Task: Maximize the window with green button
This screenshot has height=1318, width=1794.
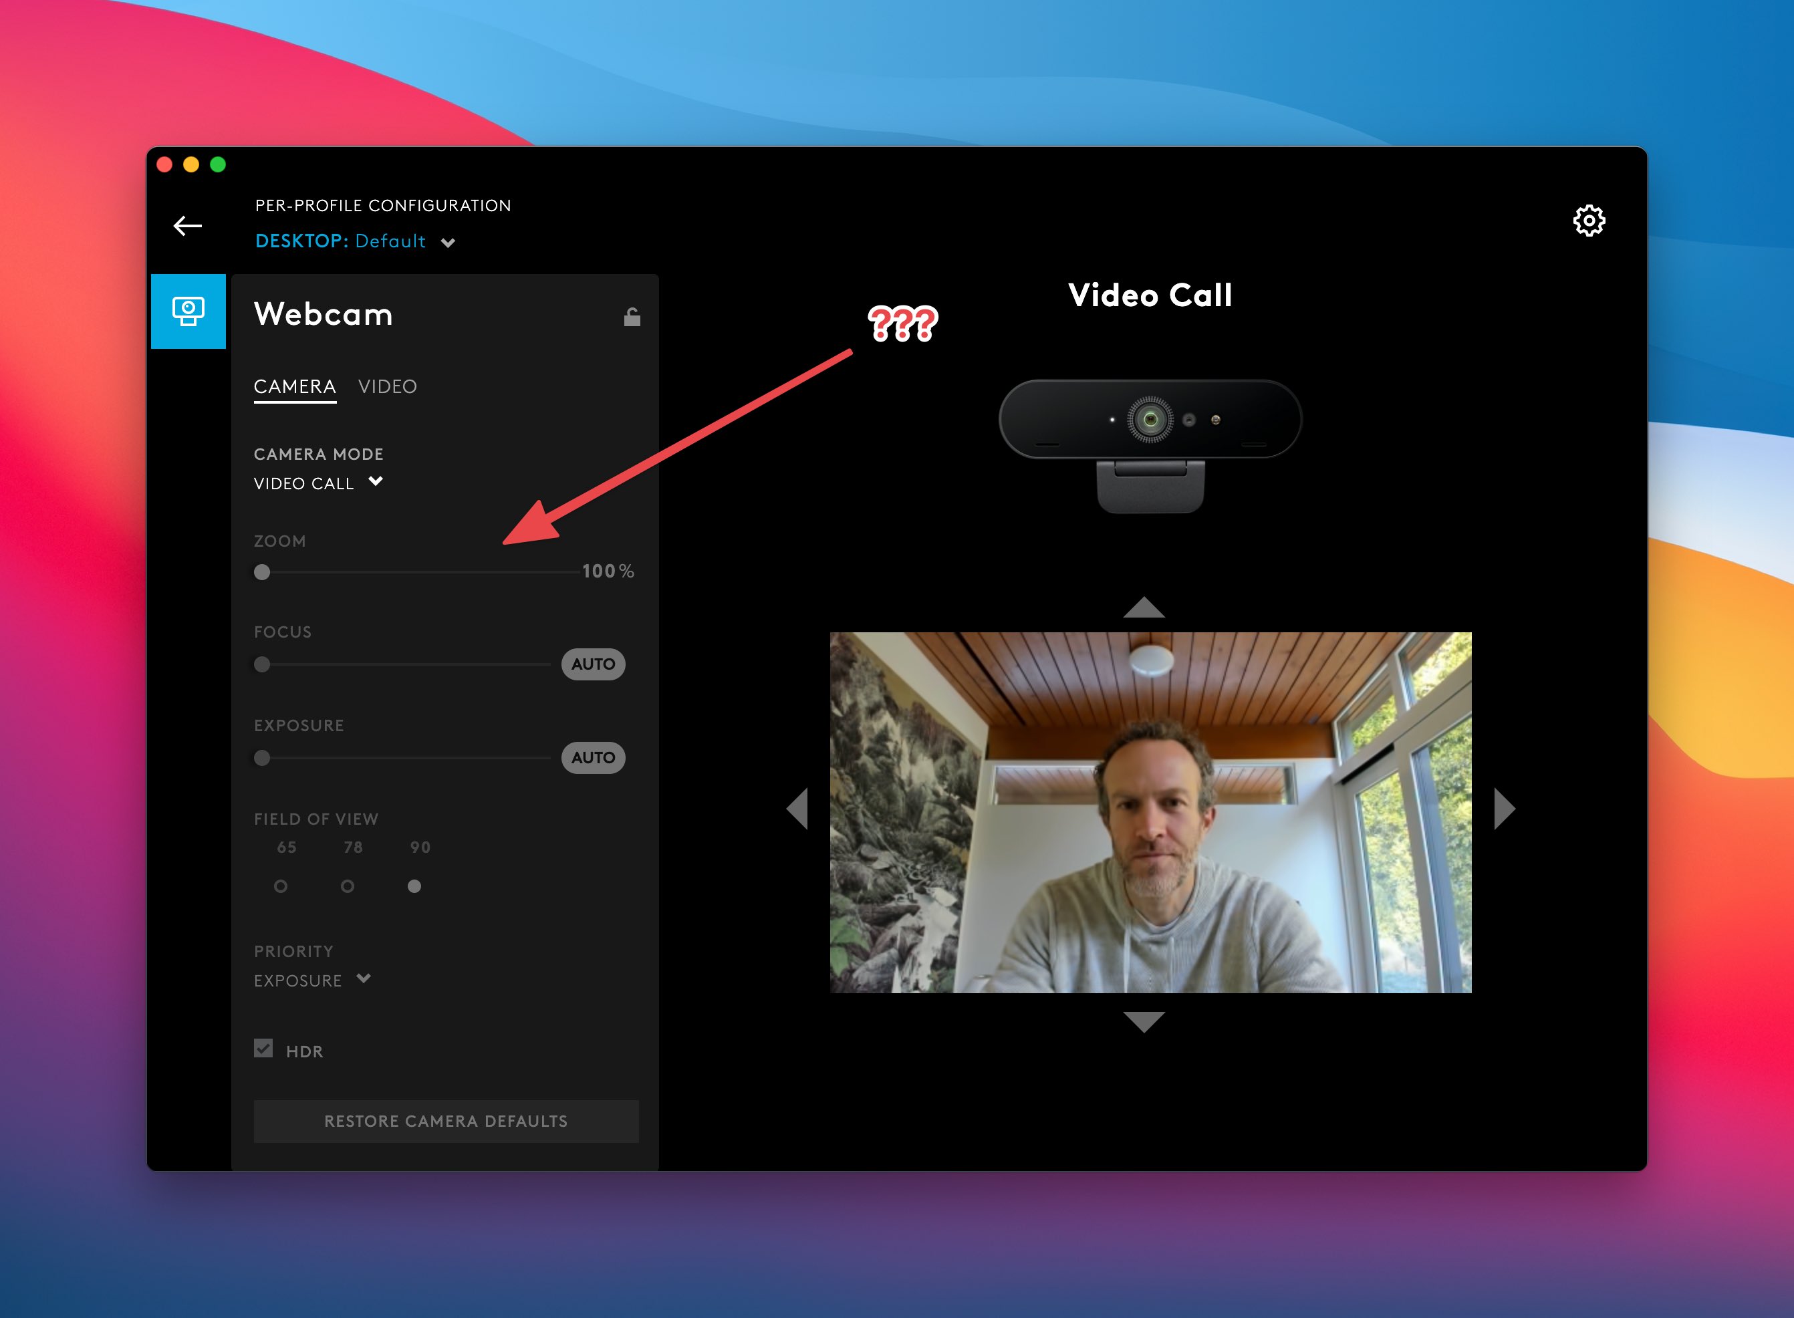Action: [218, 164]
